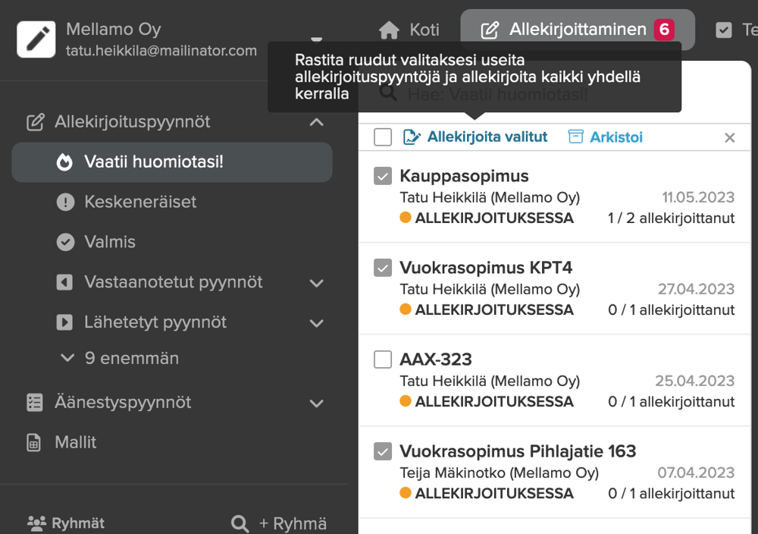
Task: Click the Ryhmät label
Action: [78, 523]
